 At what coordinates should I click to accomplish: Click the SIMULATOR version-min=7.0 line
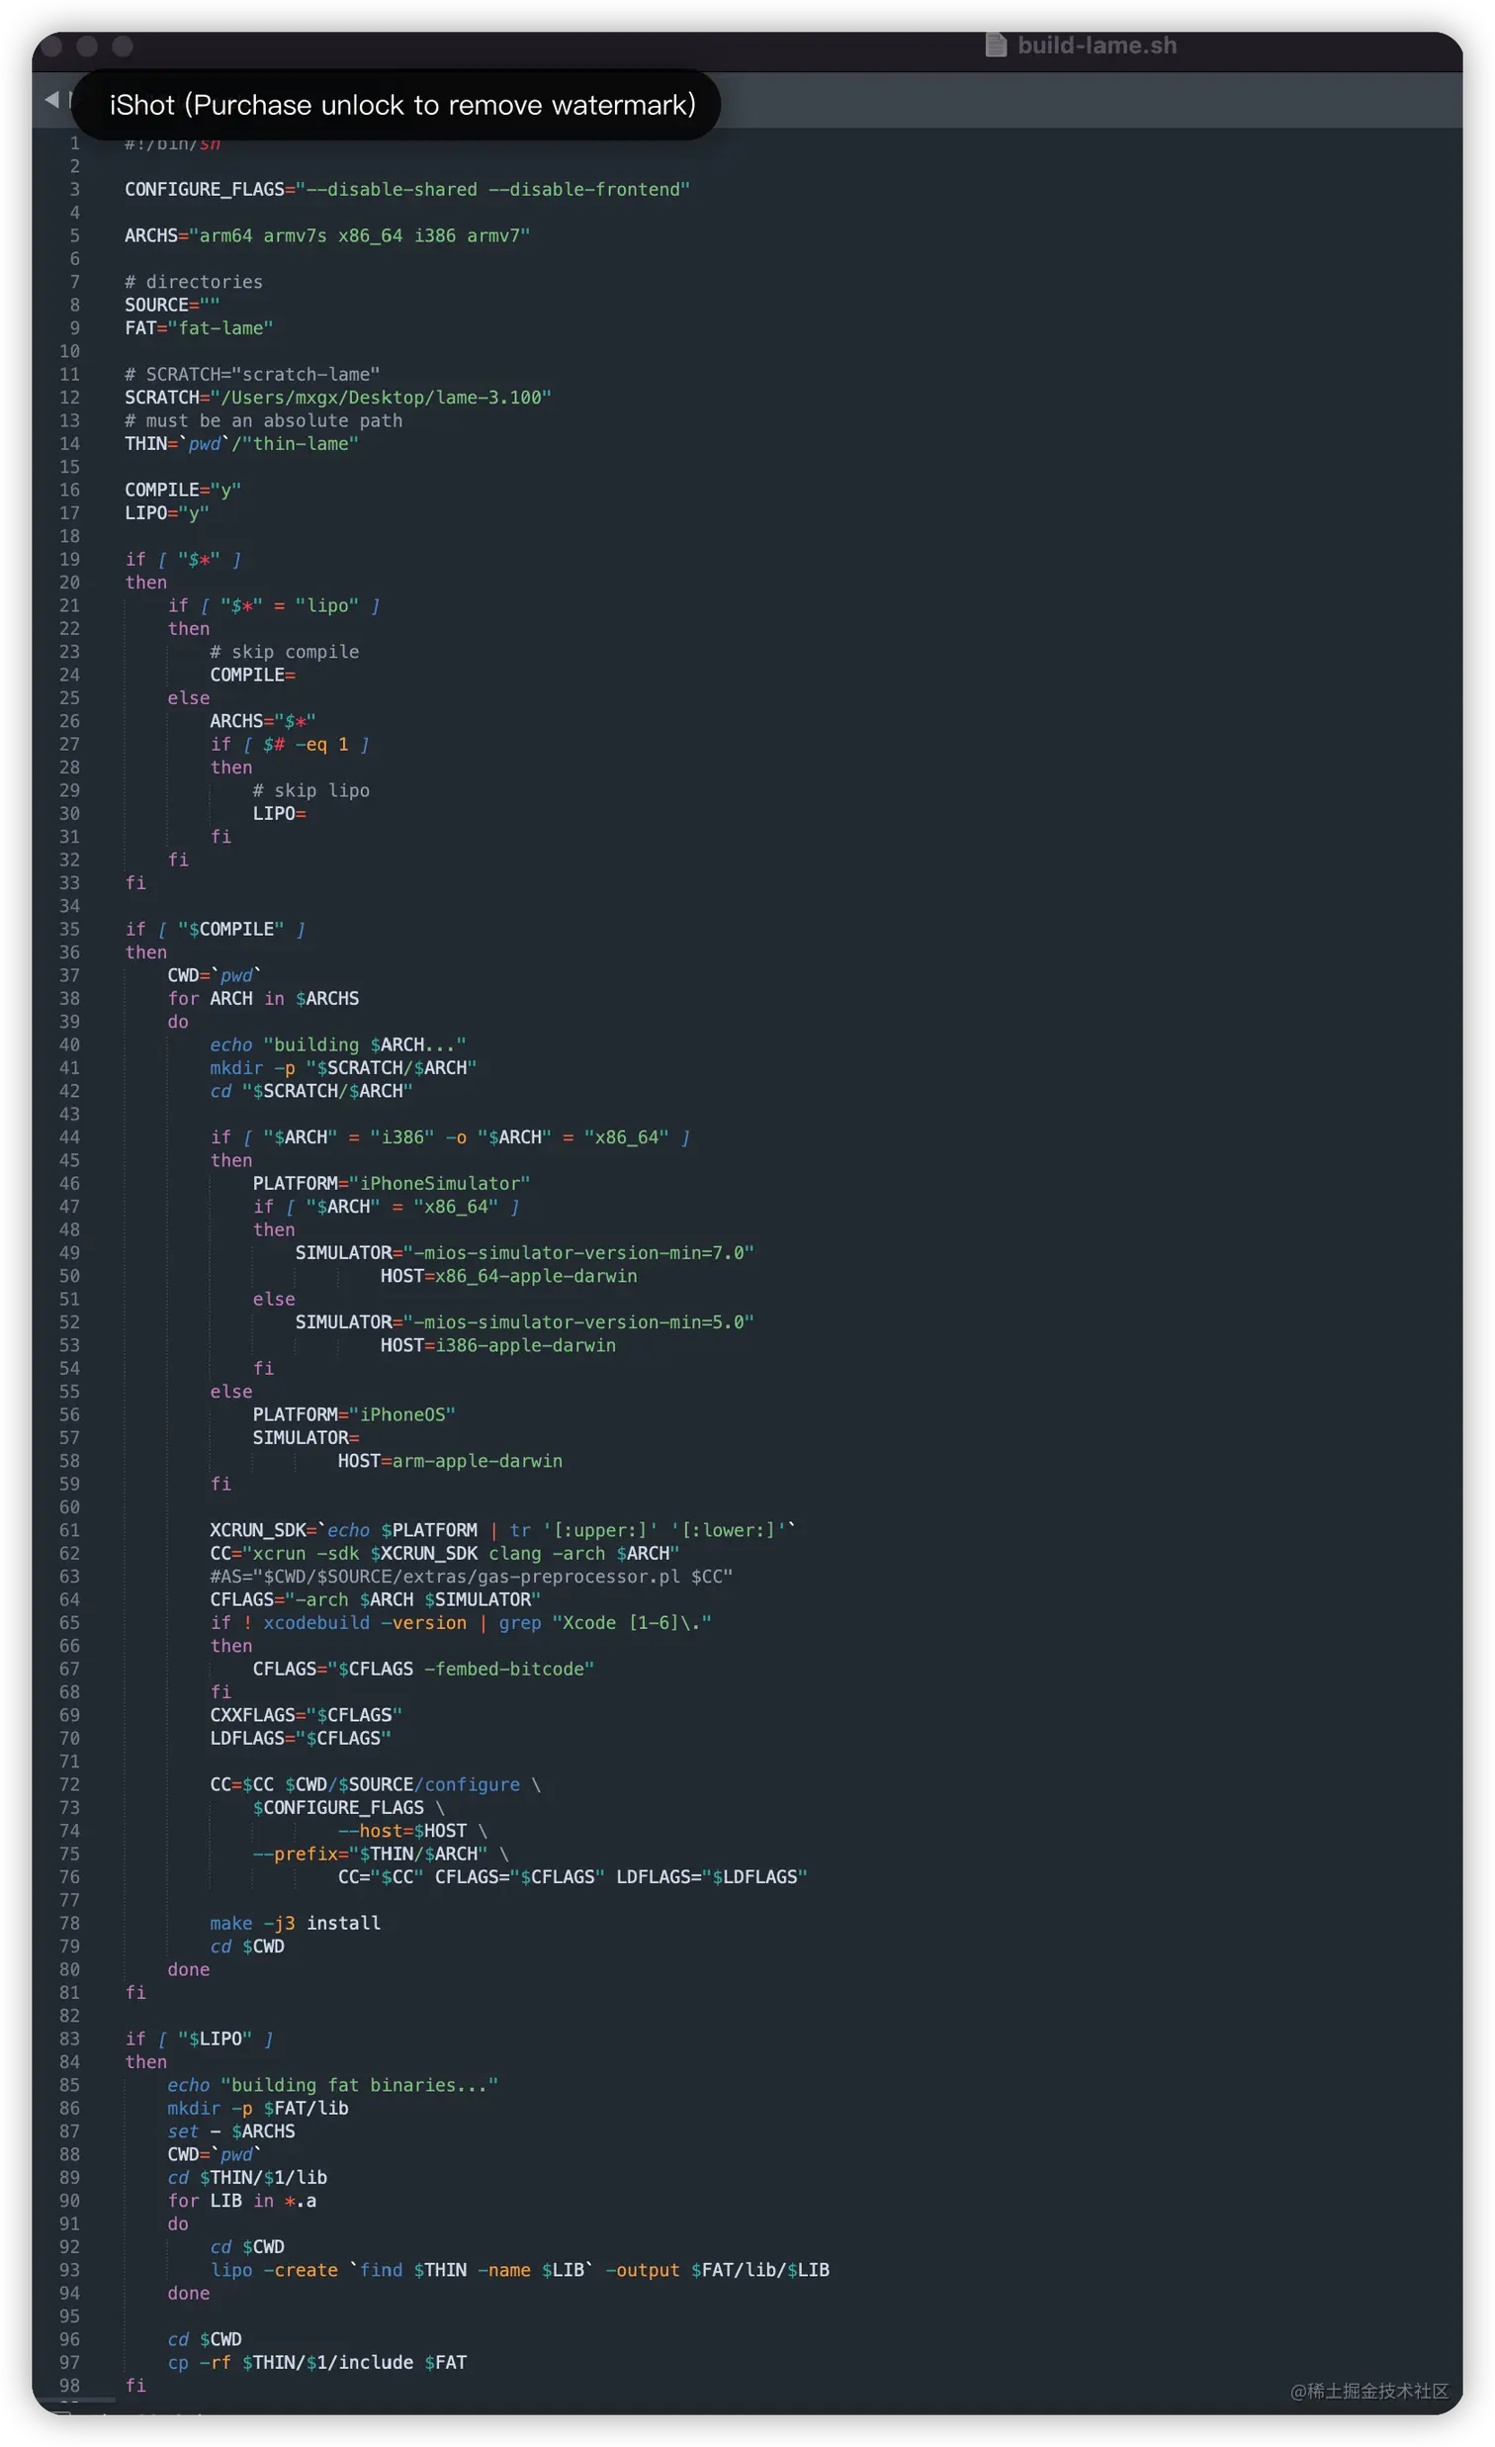(x=525, y=1252)
